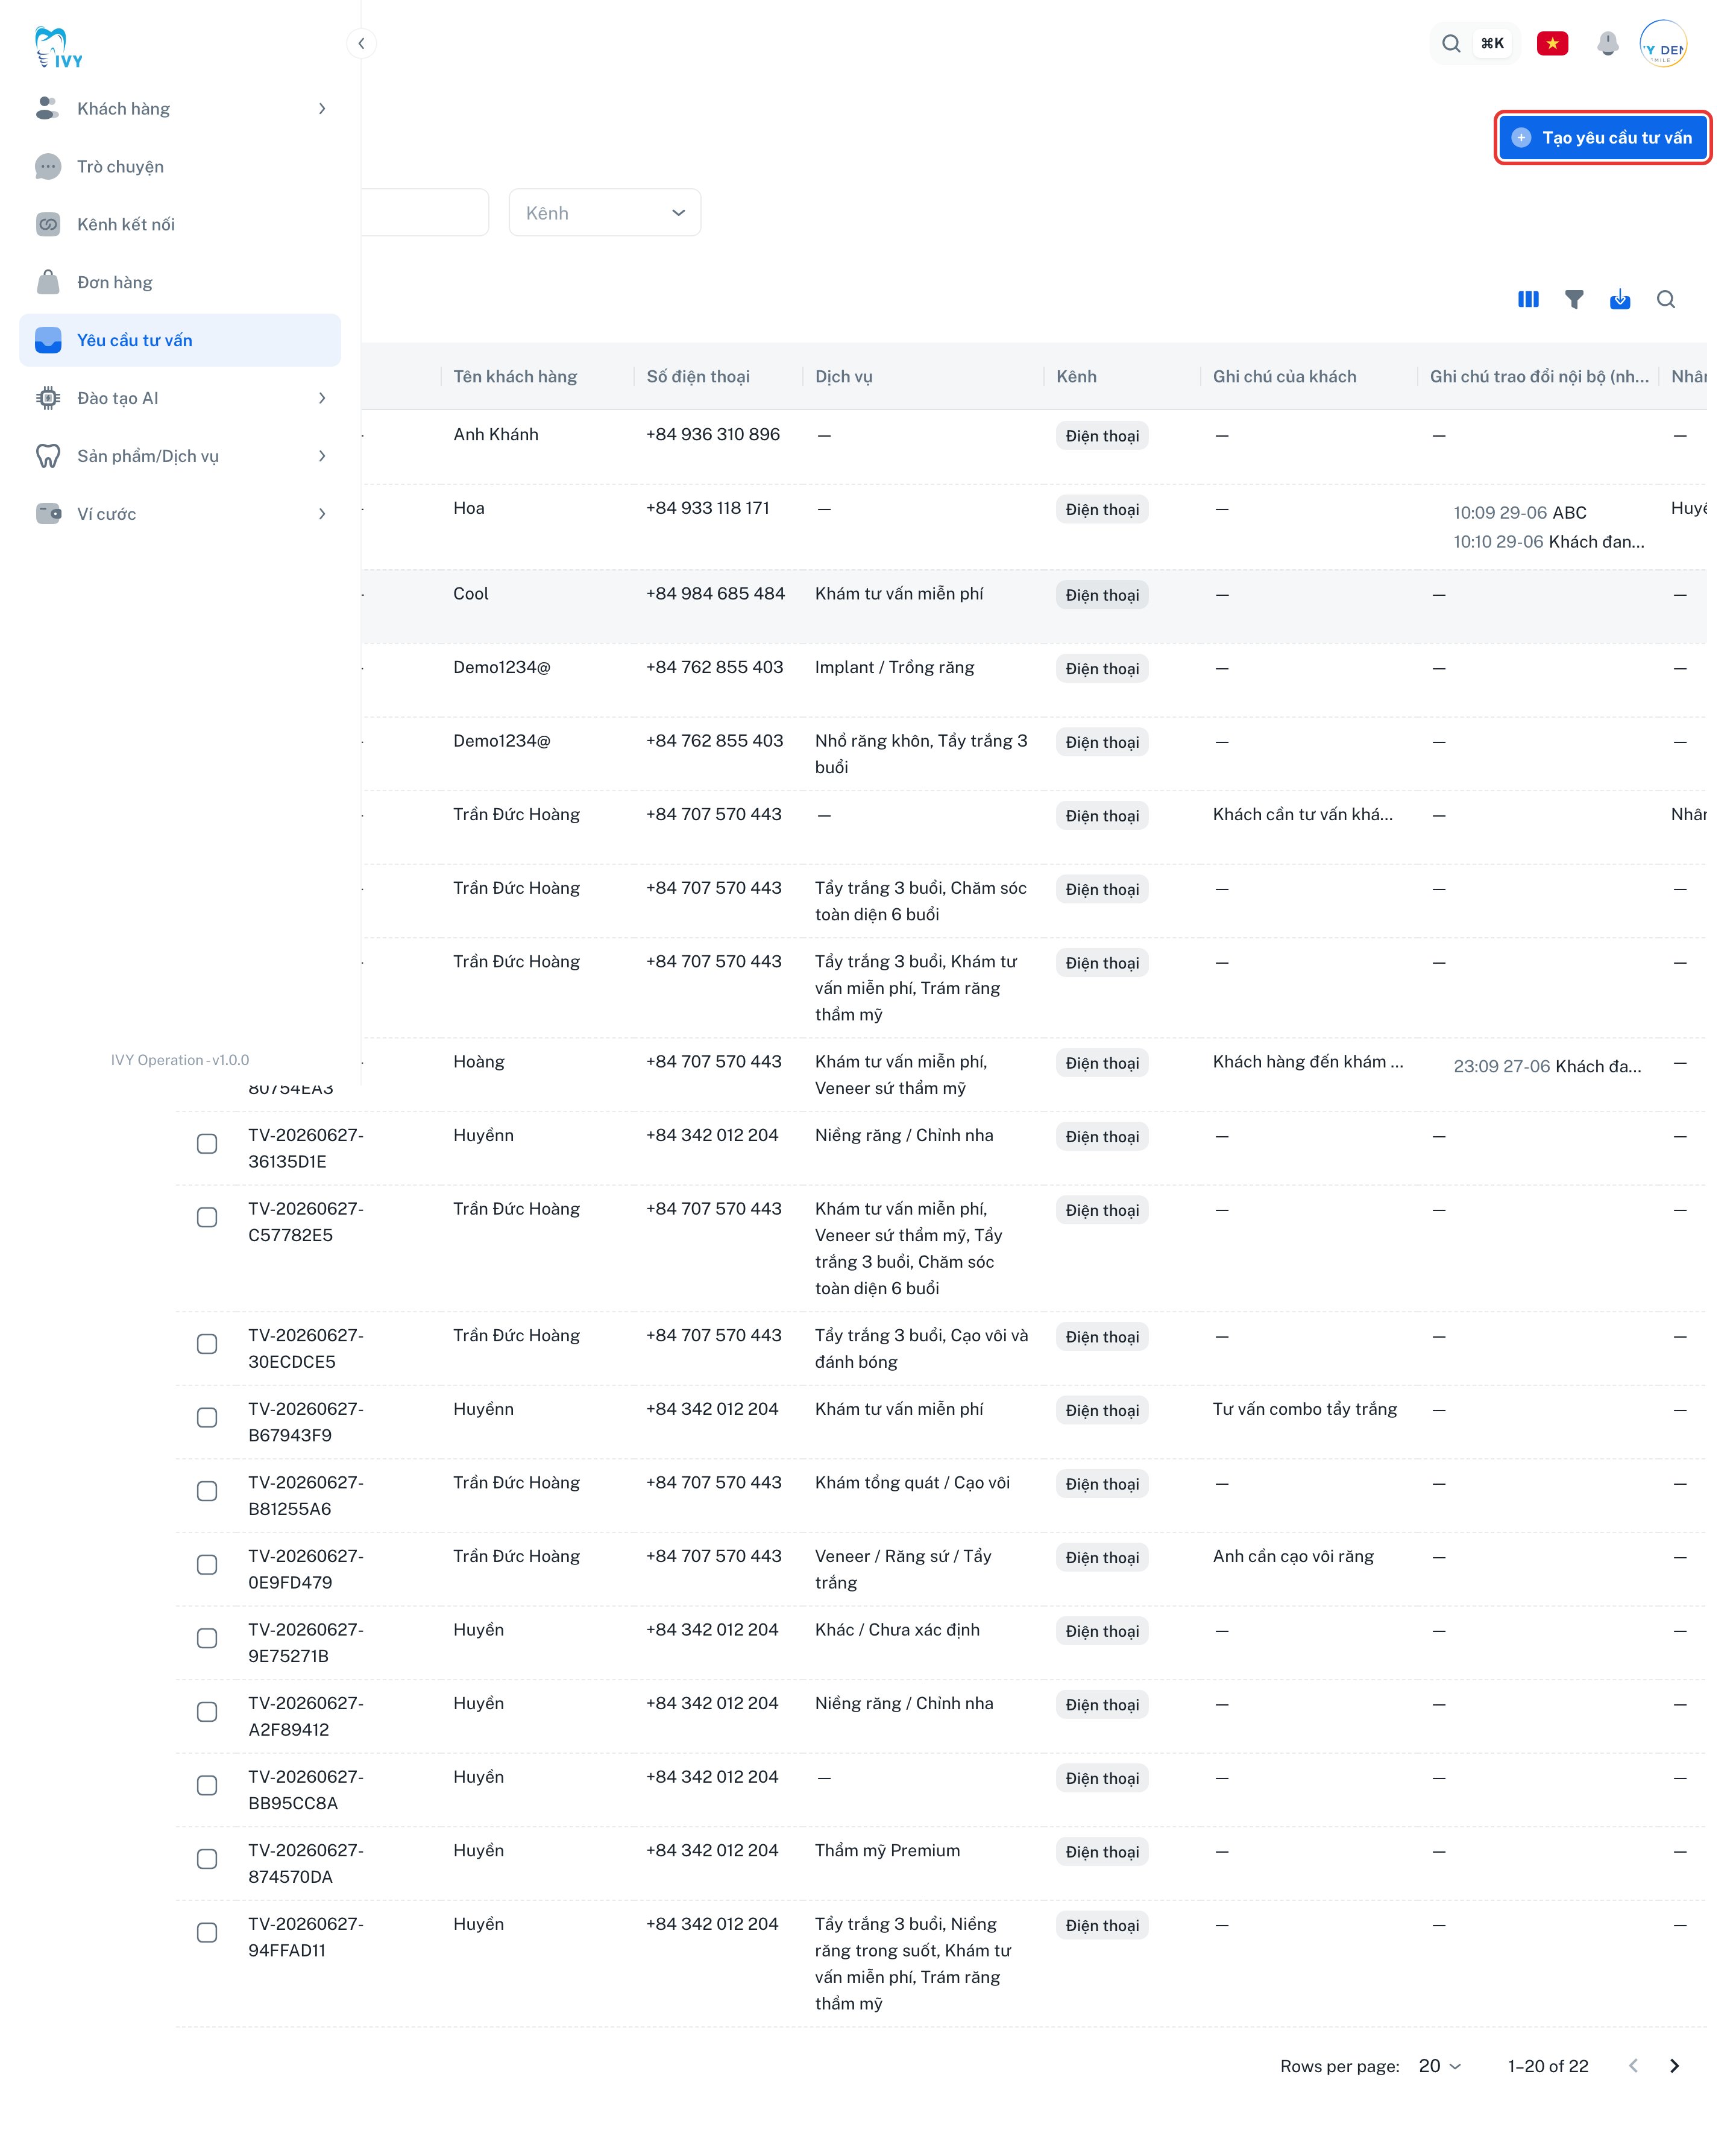Image resolution: width=1736 pixels, height=2153 pixels.
Task: Open Khách hàng menu item
Action: coord(180,108)
